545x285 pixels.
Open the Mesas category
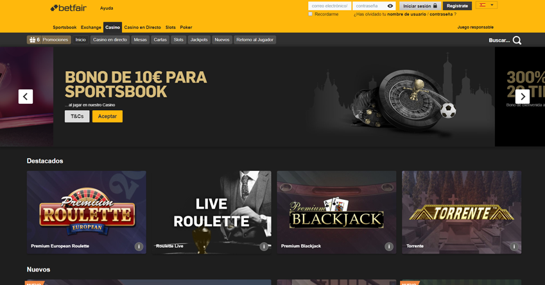tap(141, 40)
